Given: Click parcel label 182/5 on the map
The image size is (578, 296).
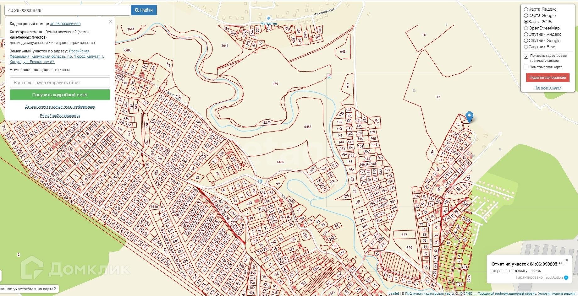Looking at the screenshot, I should pyautogui.click(x=267, y=122).
